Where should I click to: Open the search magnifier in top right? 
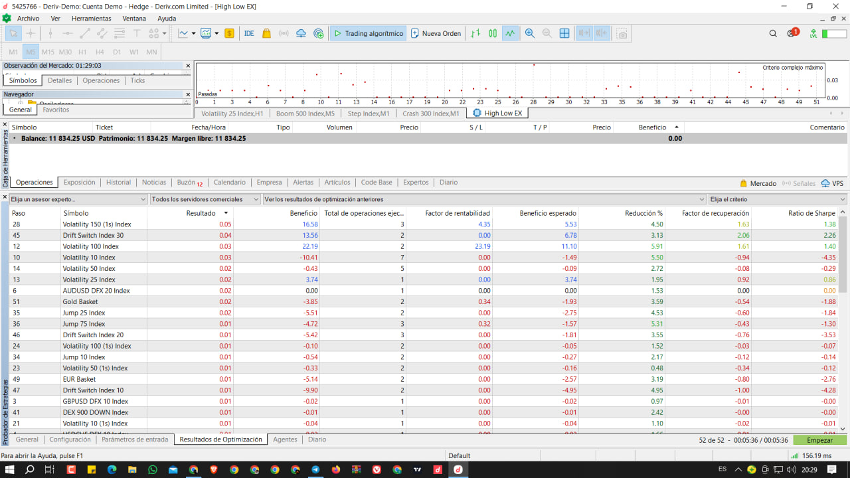(x=773, y=33)
